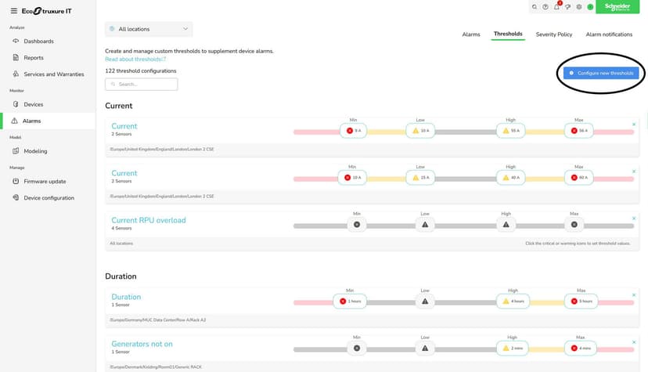
Task: Open Dashboards from the sidebar
Action: click(39, 41)
